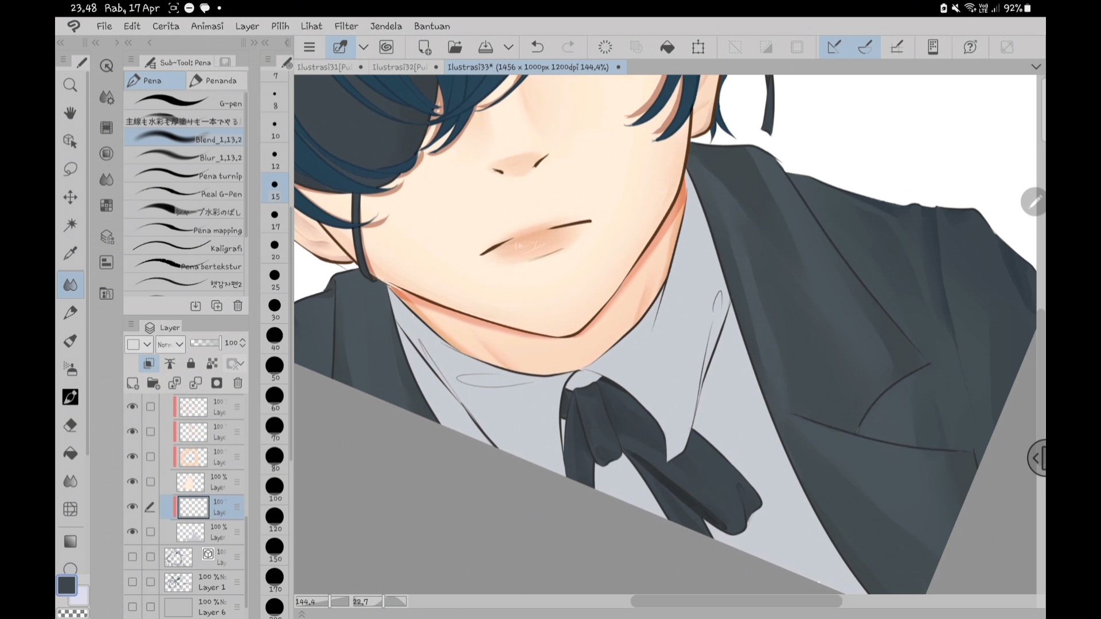The width and height of the screenshot is (1101, 619).
Task: Select the transparent color swatch
Action: tap(73, 613)
